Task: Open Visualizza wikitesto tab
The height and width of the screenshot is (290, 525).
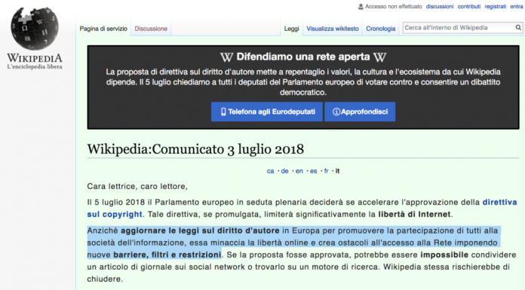Action: coord(333,29)
